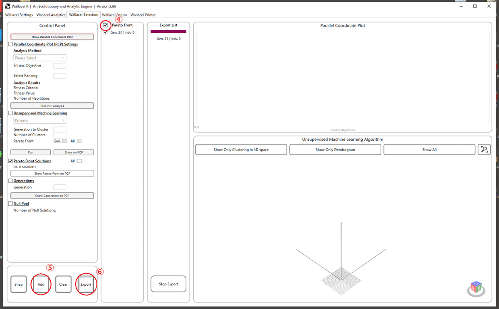Click the Add button

(41, 284)
